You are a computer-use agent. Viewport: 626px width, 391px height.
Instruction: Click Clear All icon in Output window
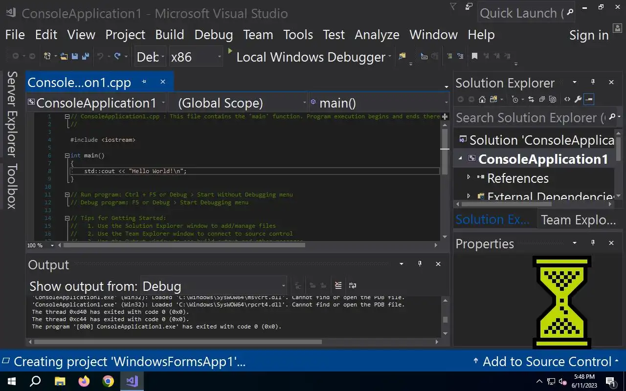click(338, 285)
